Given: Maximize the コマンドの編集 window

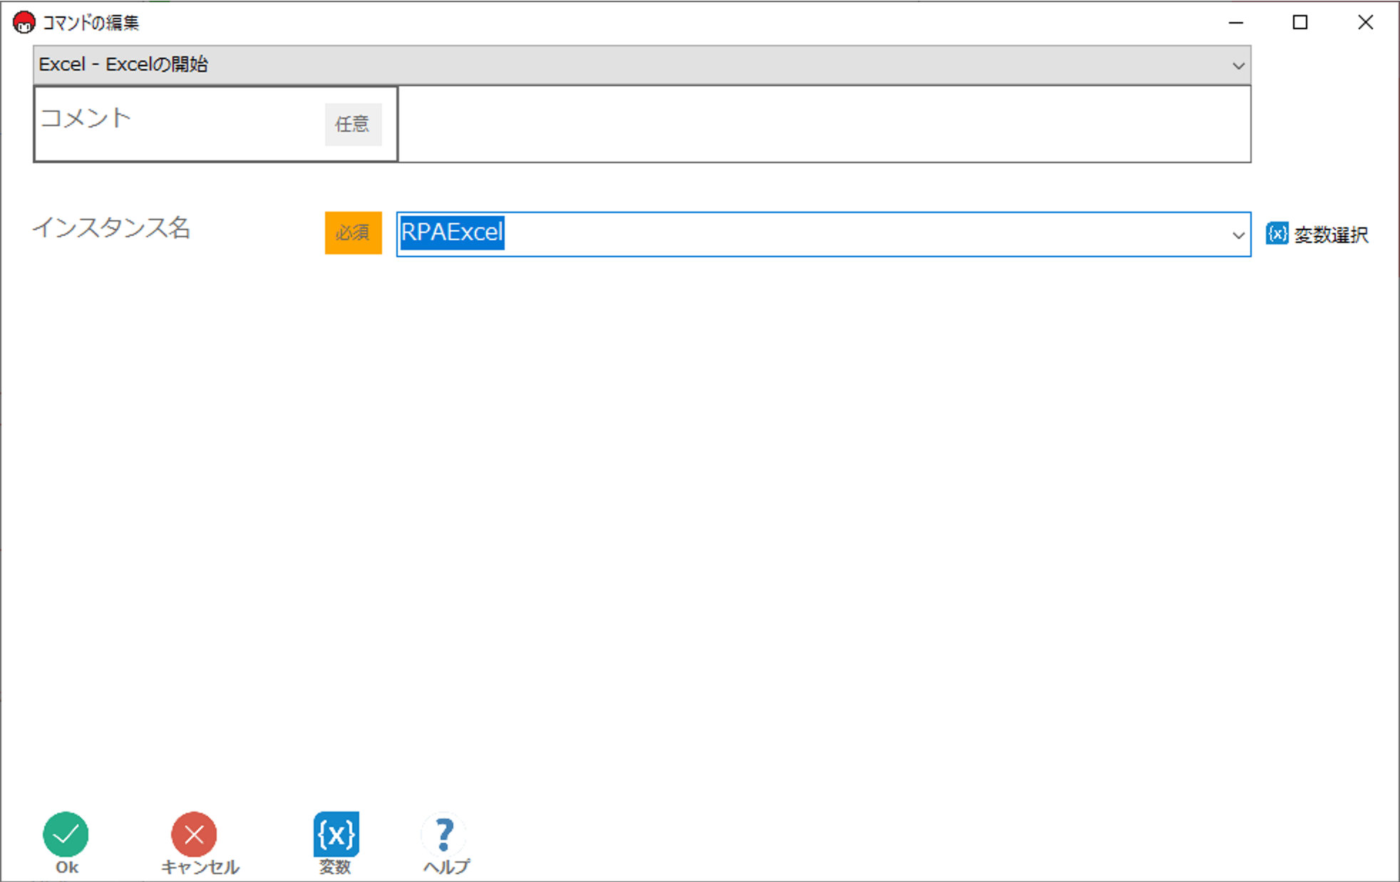Looking at the screenshot, I should (1299, 23).
